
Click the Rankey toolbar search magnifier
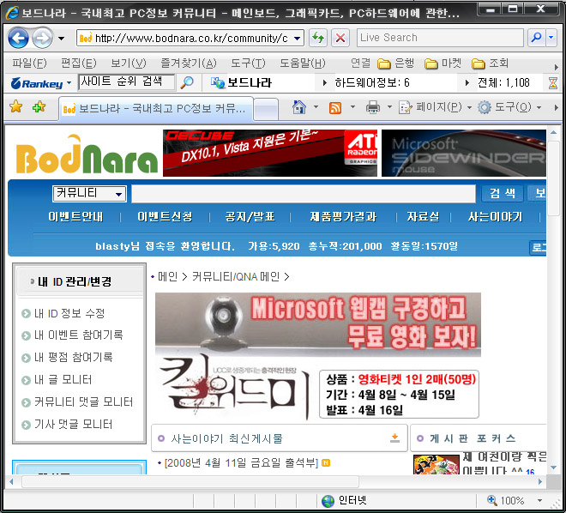click(187, 82)
